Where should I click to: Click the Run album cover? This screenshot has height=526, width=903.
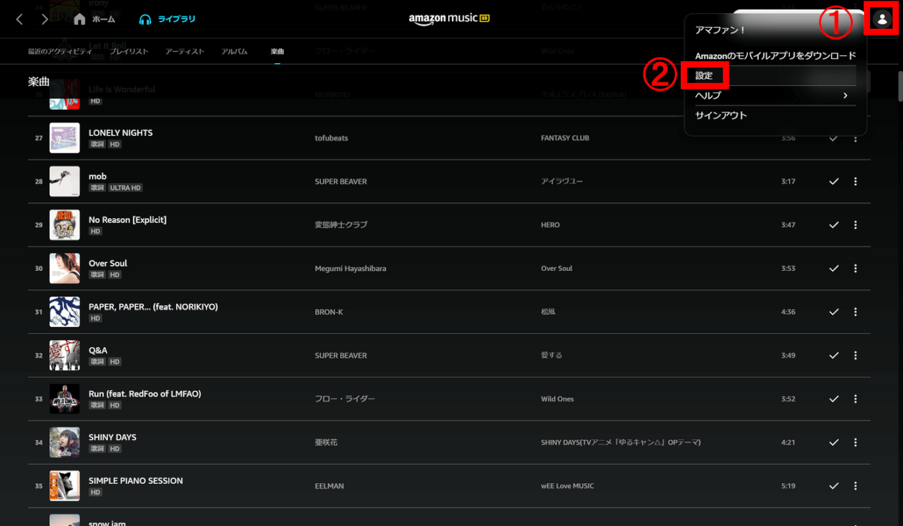click(64, 399)
